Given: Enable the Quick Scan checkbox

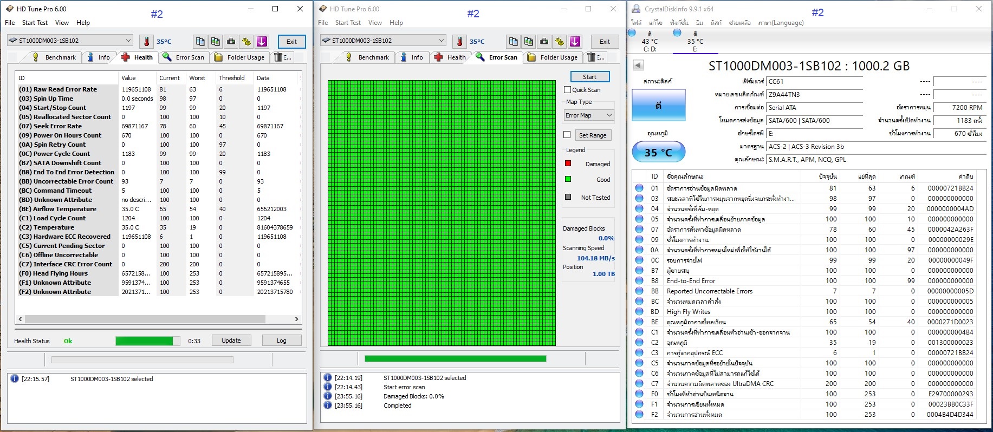Looking at the screenshot, I should [568, 90].
